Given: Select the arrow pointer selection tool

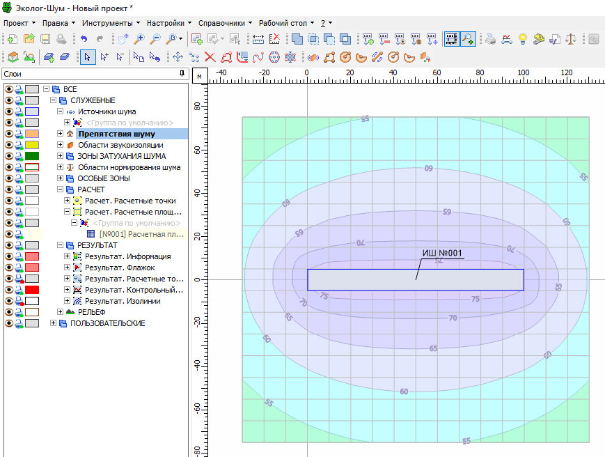Looking at the screenshot, I should [87, 57].
